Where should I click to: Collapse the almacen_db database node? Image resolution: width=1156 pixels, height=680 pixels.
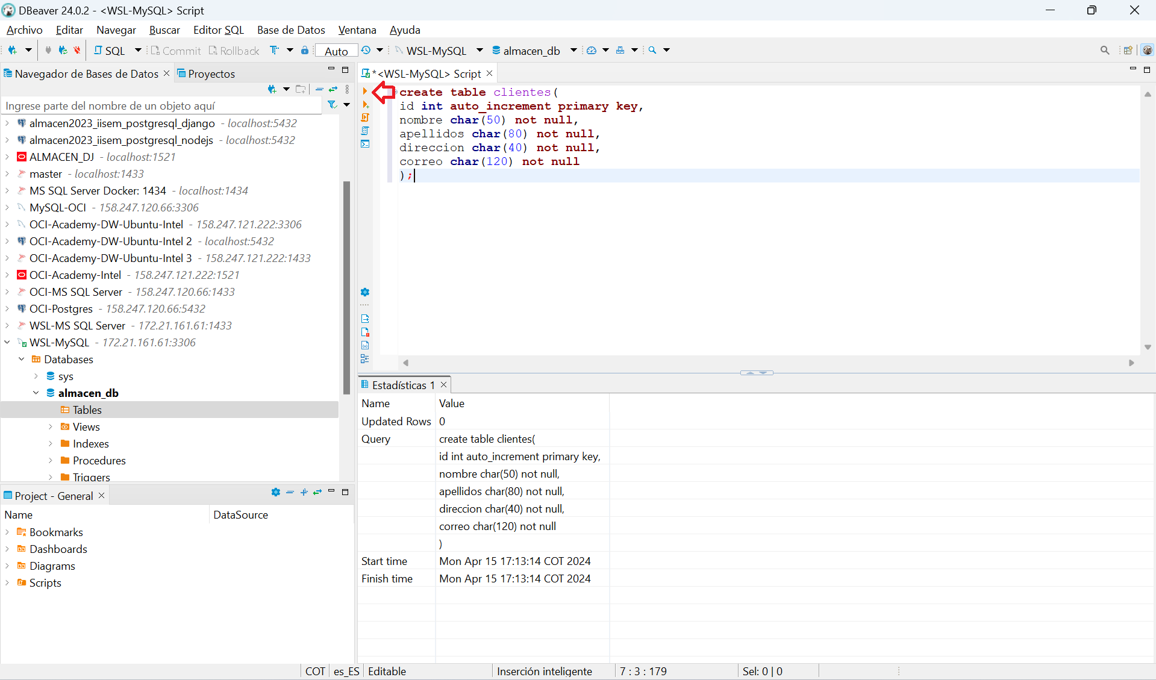[x=36, y=393]
